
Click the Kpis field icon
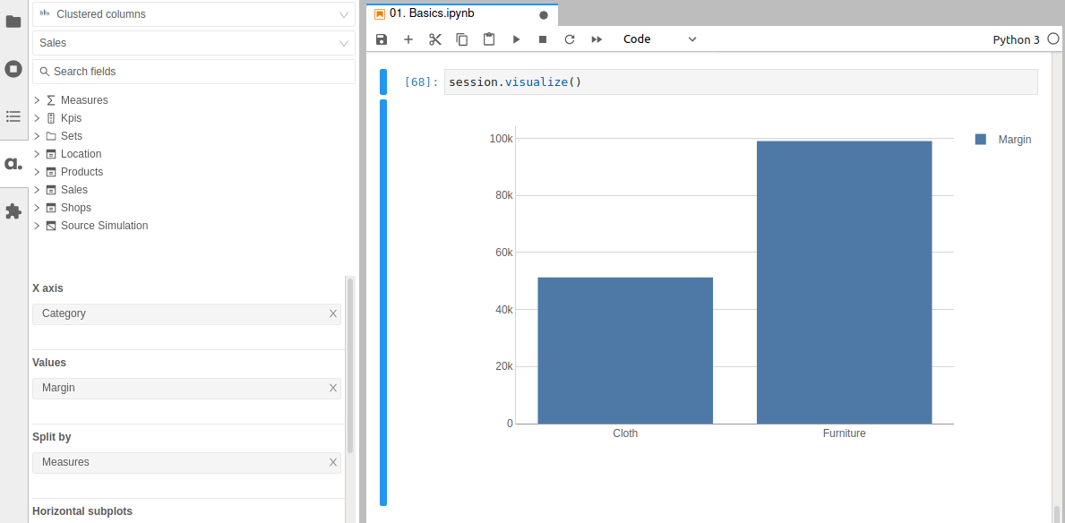point(51,118)
